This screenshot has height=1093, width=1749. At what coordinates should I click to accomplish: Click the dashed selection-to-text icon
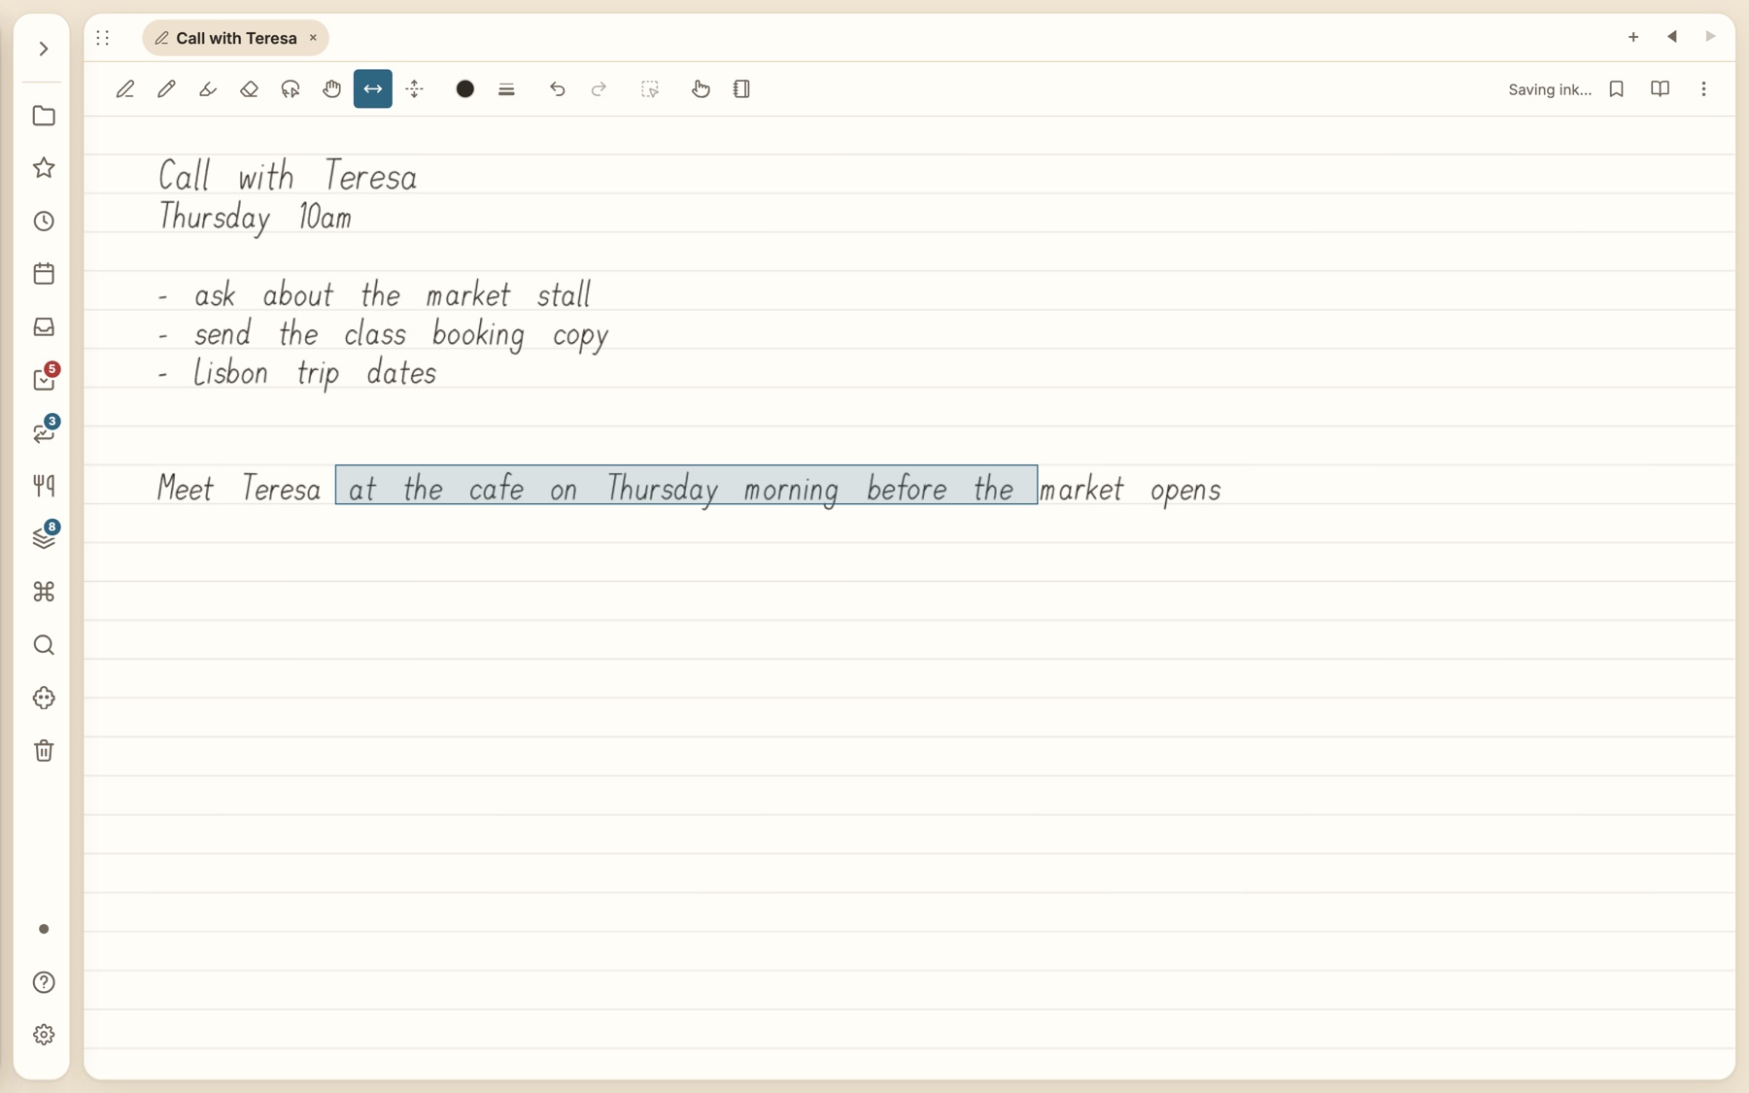pos(650,89)
